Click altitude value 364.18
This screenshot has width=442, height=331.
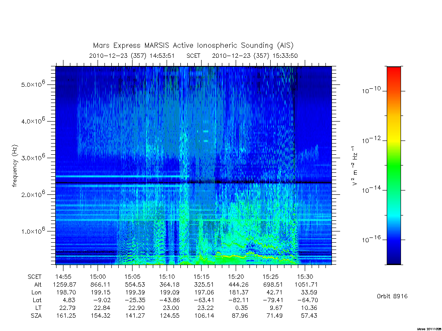169,284
